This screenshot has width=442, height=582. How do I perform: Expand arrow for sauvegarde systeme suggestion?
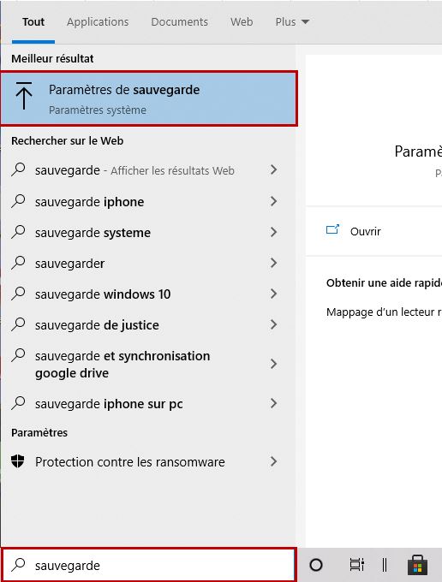(x=274, y=232)
